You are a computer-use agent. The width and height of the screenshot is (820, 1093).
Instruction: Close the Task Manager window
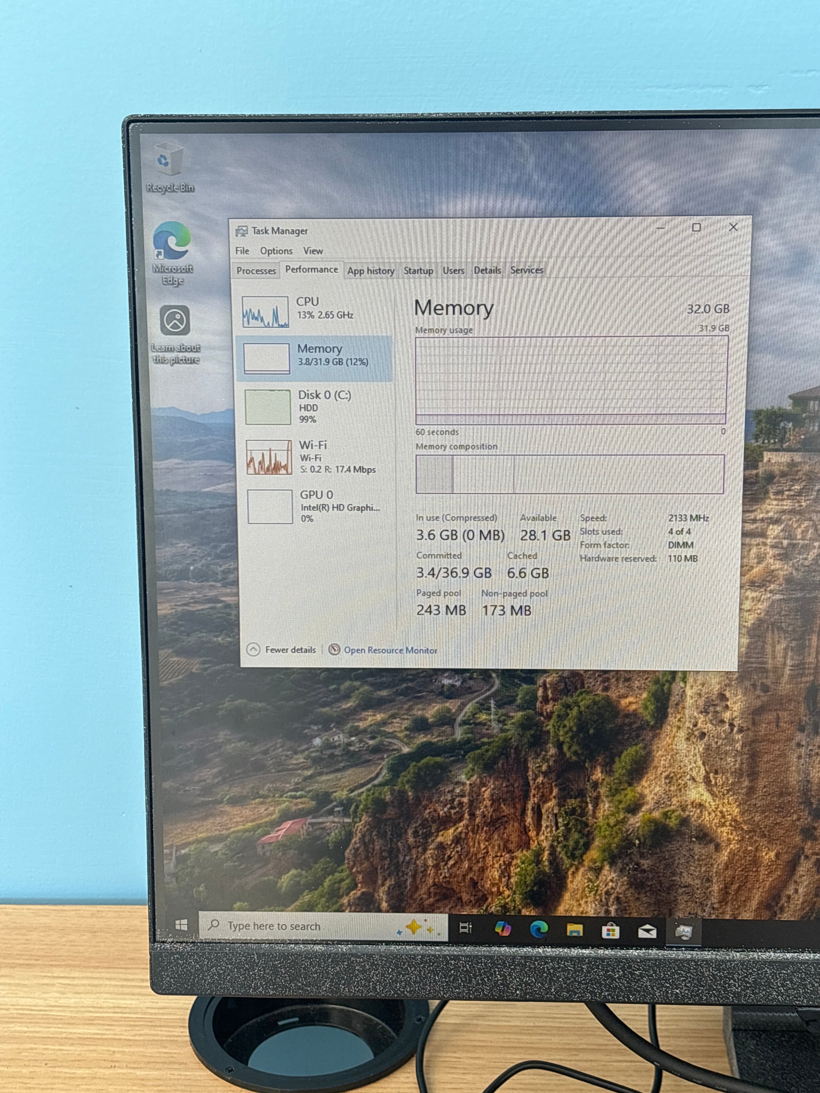pos(733,227)
